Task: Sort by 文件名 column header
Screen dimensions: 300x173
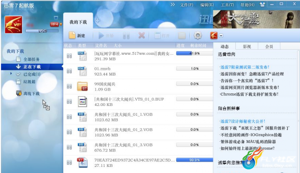Action: pyautogui.click(x=101, y=46)
